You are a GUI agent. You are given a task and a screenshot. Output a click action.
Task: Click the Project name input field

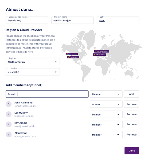pyautogui.click(x=72, y=20)
